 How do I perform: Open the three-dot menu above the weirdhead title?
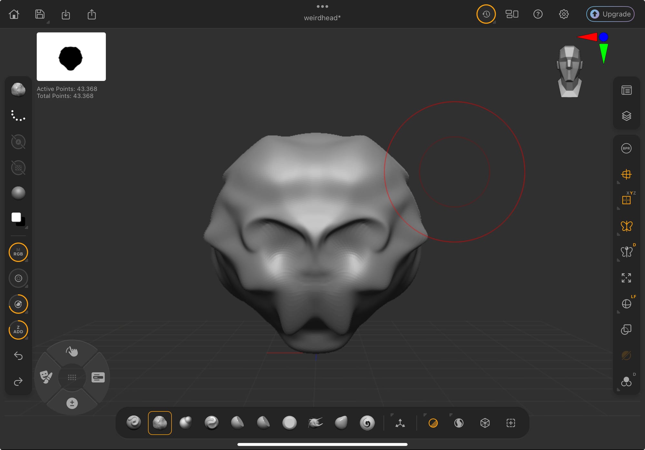[x=322, y=6]
